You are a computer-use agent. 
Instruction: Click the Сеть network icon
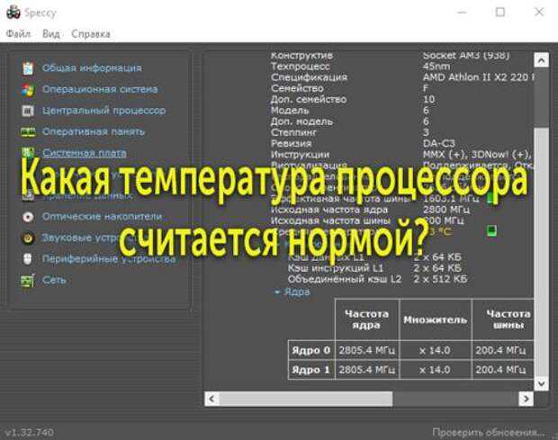(28, 281)
